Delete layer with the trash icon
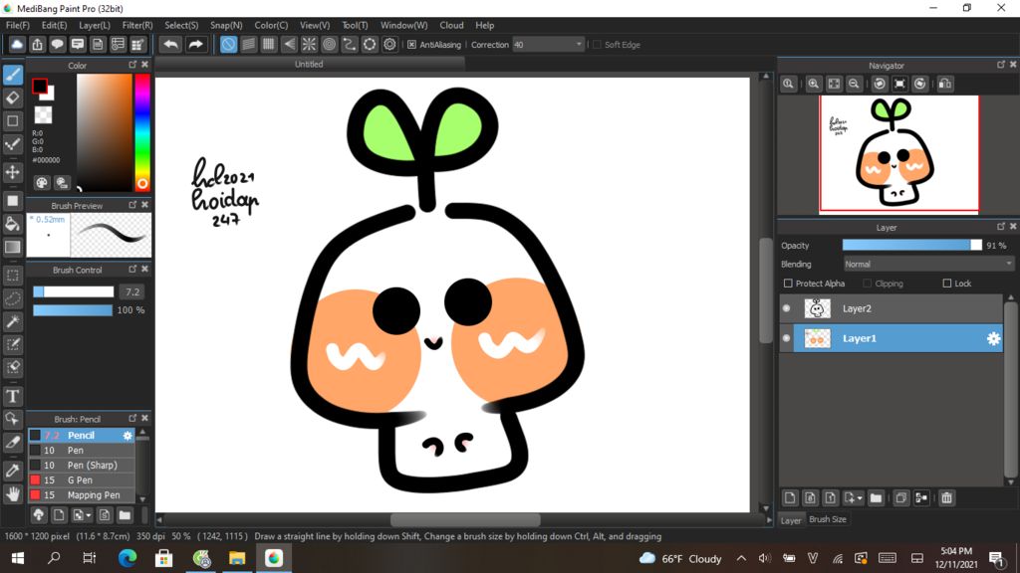The height and width of the screenshot is (573, 1020). point(946,498)
